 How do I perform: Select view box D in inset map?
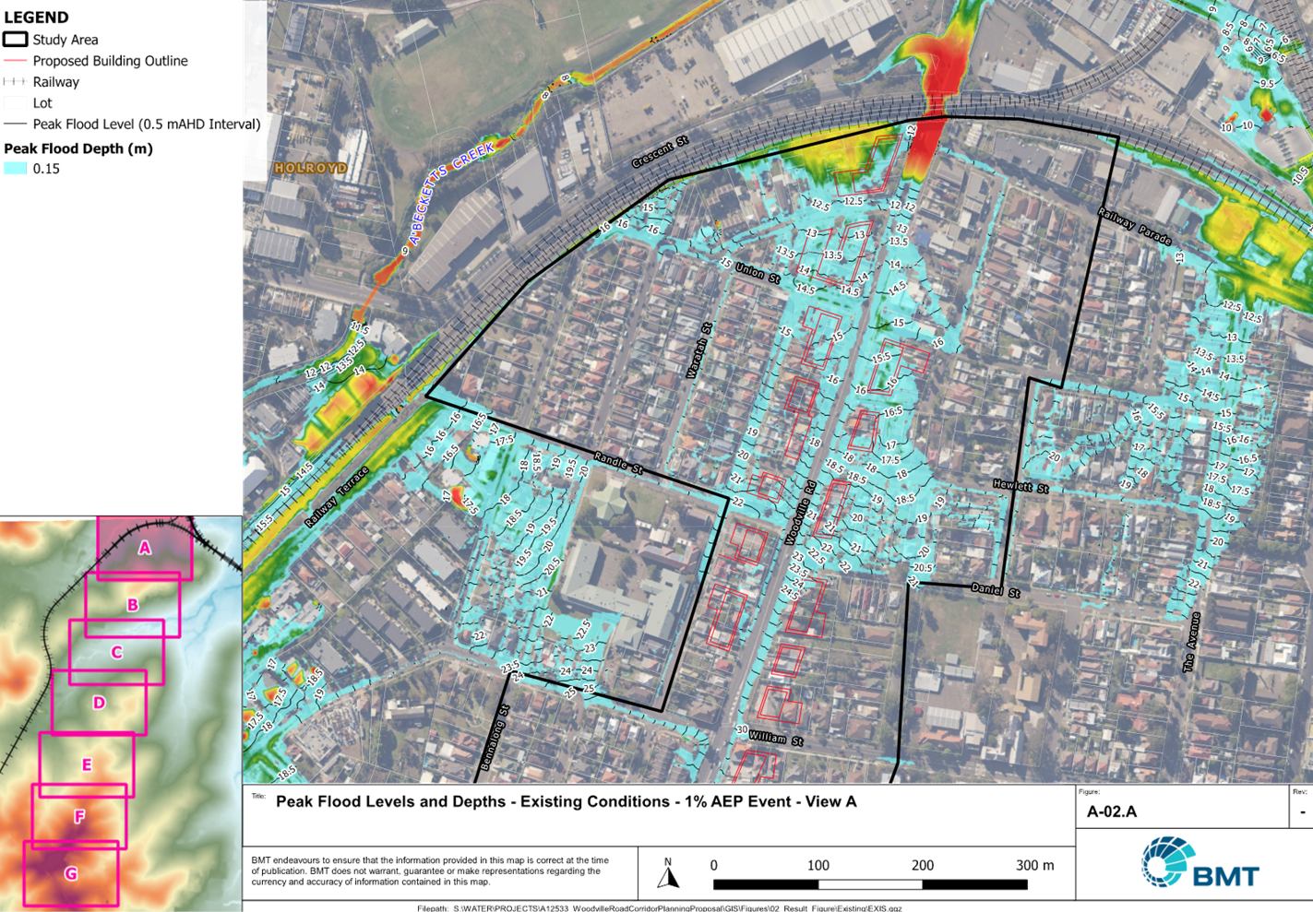[99, 703]
